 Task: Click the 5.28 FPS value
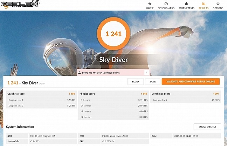(71, 106)
